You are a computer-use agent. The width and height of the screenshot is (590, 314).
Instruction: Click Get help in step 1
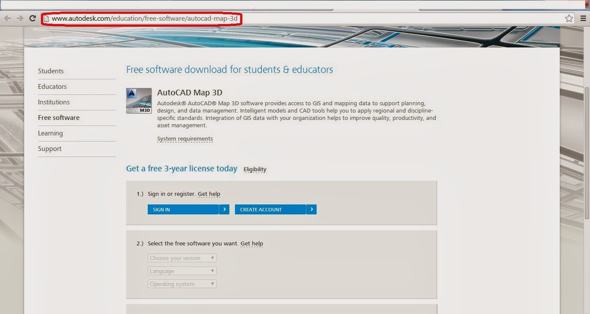209,194
